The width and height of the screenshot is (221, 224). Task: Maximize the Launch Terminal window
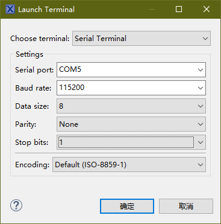coord(179,9)
